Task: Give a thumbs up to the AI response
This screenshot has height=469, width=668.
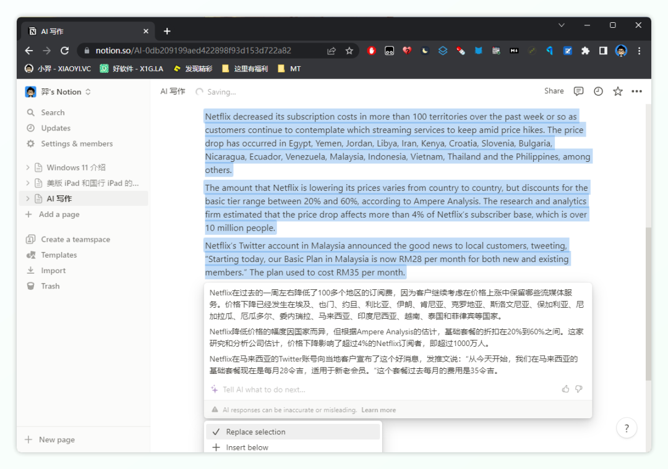Action: coord(565,389)
